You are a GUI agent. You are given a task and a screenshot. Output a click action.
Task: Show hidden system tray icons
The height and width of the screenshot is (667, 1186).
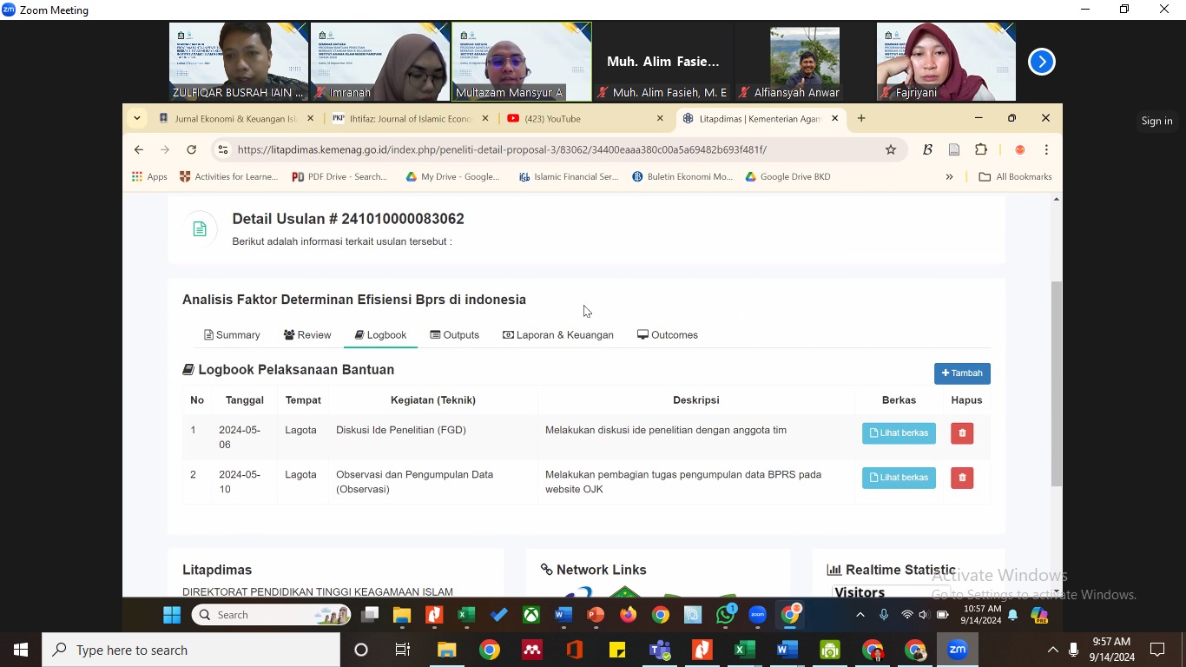1052,650
